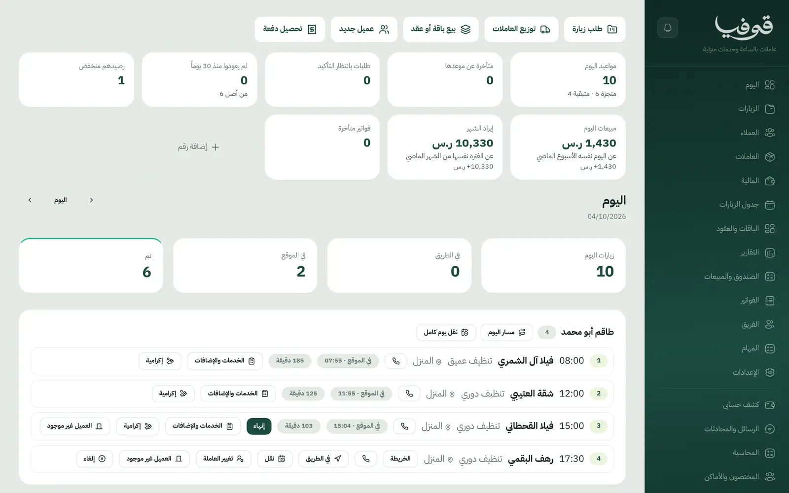The height and width of the screenshot is (493, 789).
Task: Call the فيلا آل الشمري customer via the phone icon
Action: (396, 361)
